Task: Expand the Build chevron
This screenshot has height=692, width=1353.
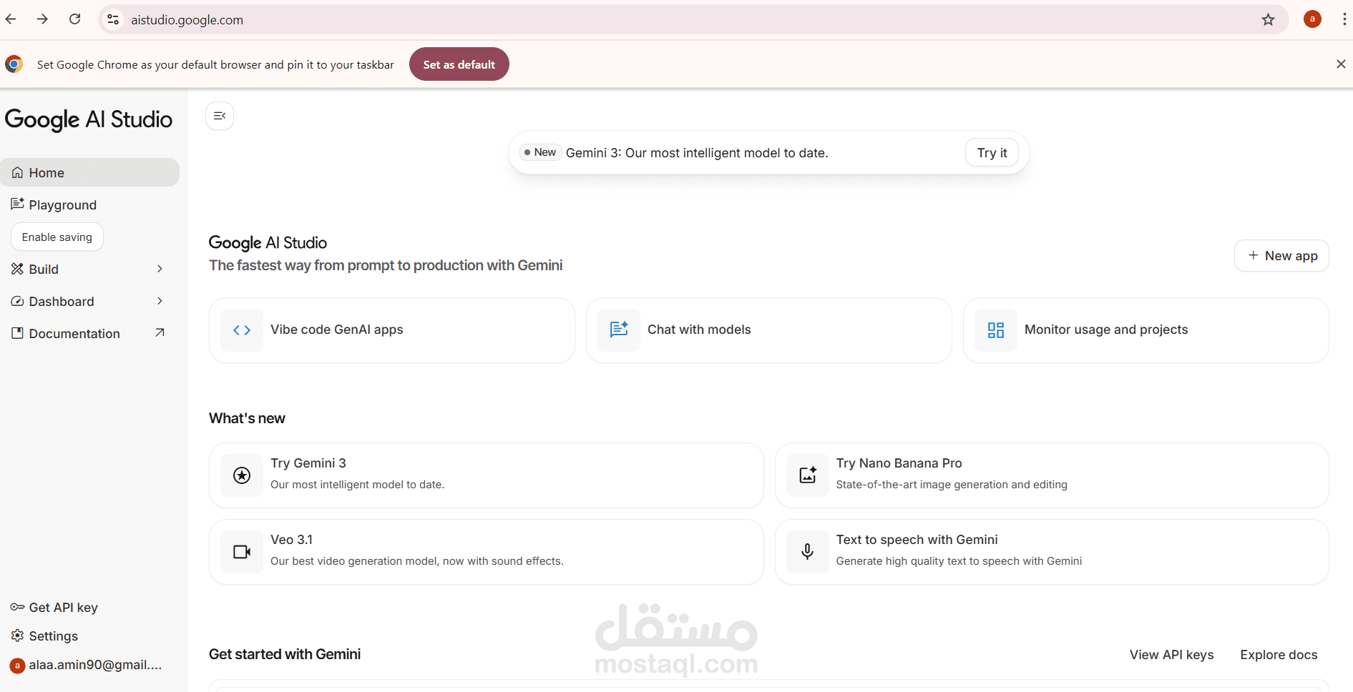Action: 160,269
